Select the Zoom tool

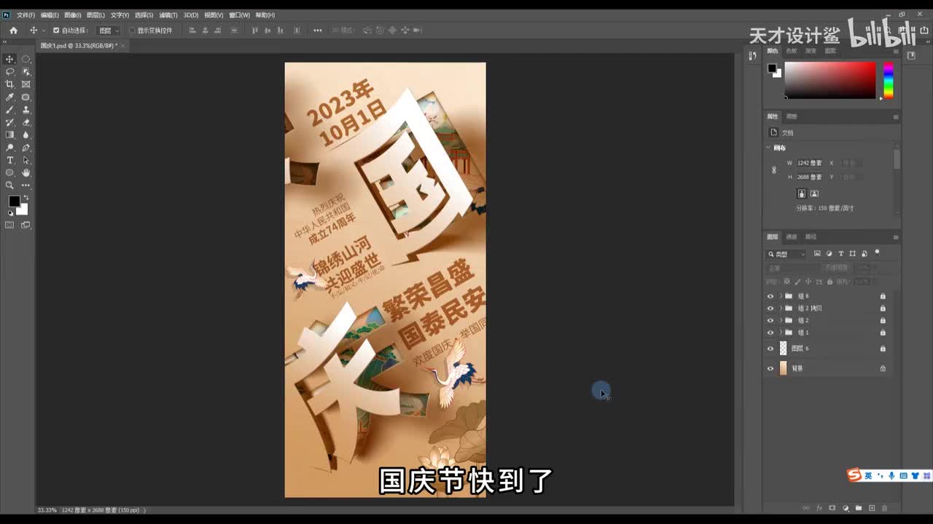(9, 185)
